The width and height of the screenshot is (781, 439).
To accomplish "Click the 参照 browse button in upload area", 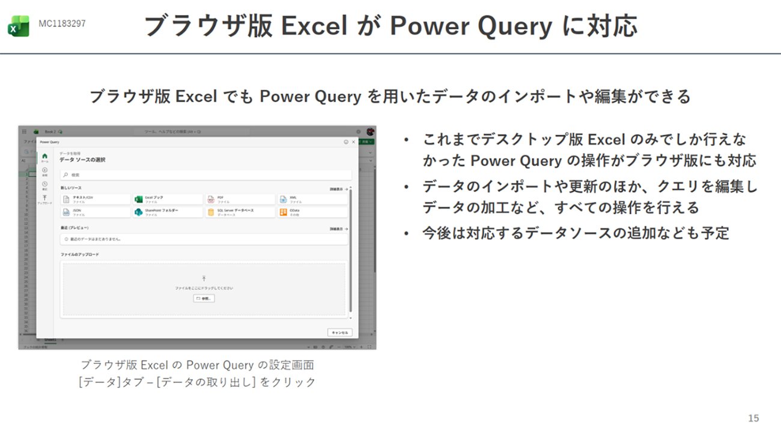I will click(204, 298).
